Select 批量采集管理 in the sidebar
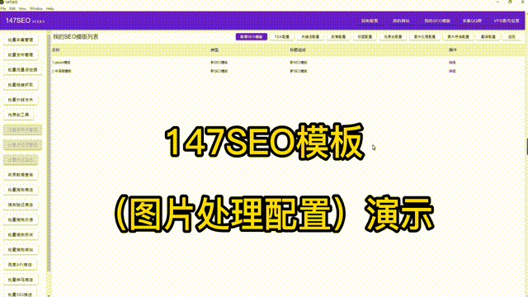 point(21,40)
